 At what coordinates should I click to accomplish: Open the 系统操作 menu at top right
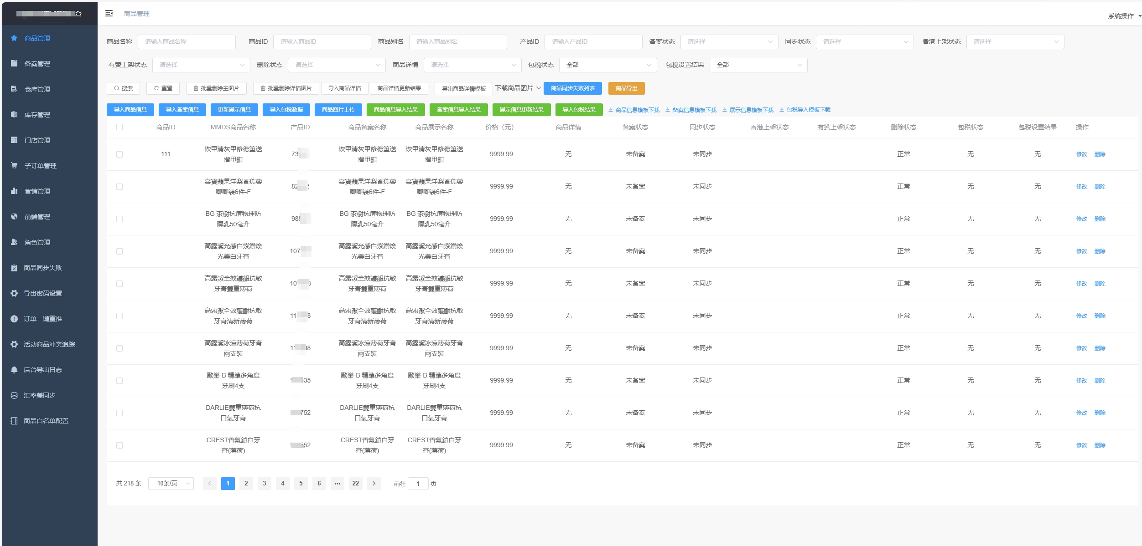(x=1124, y=16)
